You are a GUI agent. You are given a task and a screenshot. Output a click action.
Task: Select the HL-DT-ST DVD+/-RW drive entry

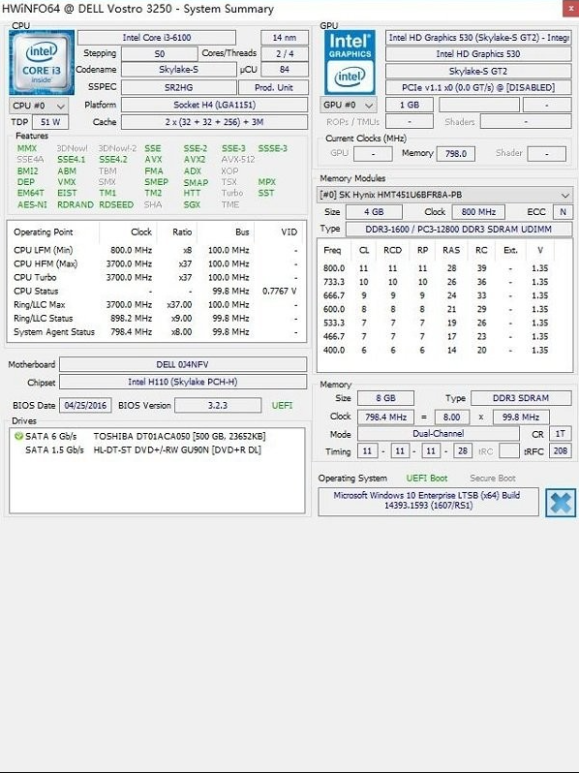point(177,449)
